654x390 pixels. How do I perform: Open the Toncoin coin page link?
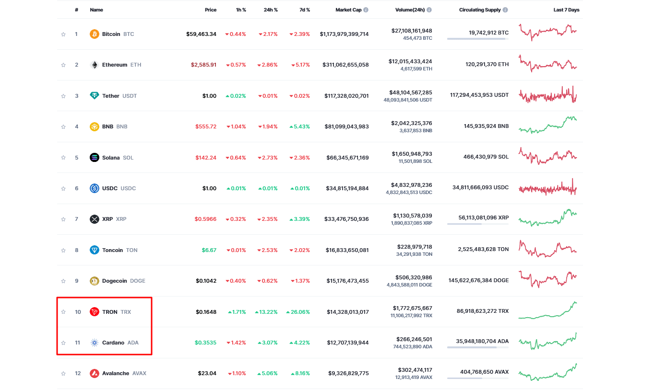coord(112,250)
